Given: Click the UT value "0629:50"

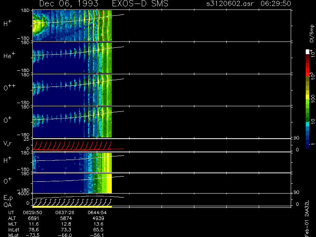Looking at the screenshot, I should pyautogui.click(x=32, y=213).
